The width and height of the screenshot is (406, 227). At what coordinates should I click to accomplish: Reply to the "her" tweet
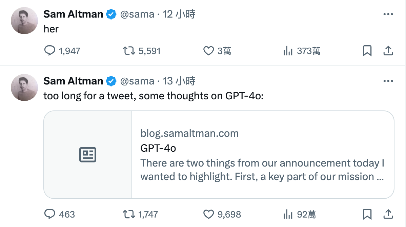click(x=50, y=51)
